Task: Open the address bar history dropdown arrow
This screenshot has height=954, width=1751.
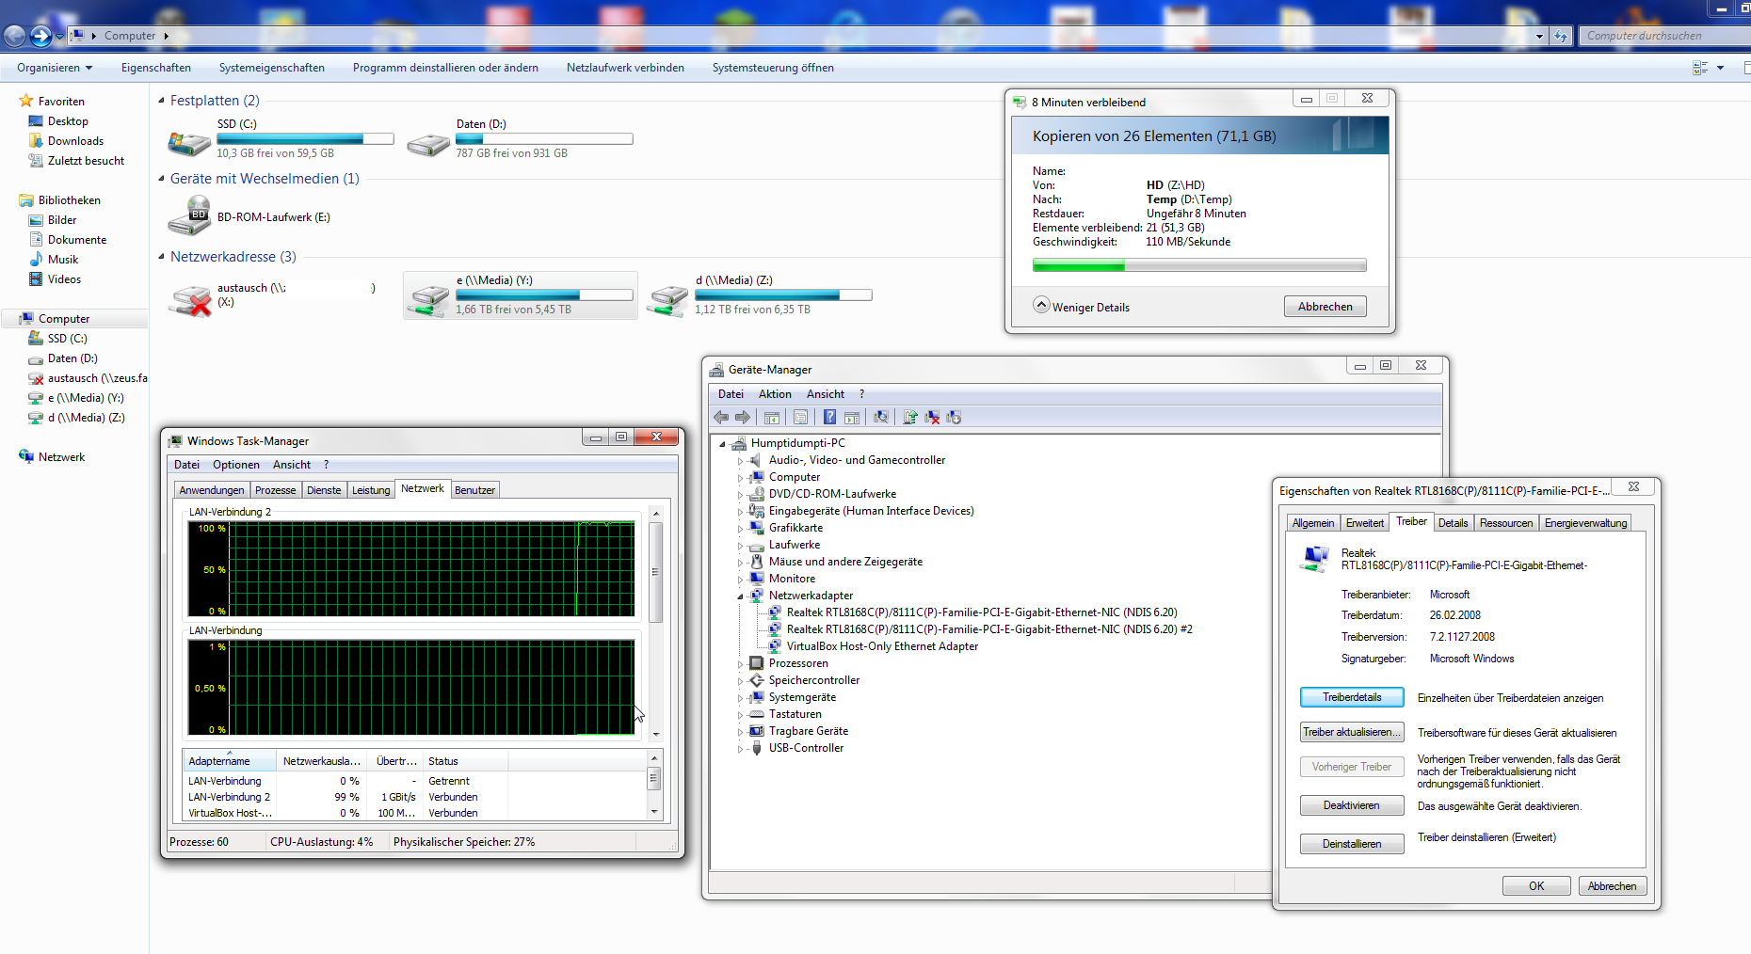Action: click(x=1539, y=36)
